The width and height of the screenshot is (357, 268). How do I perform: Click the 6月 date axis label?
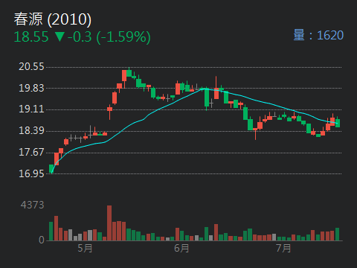click(x=181, y=248)
